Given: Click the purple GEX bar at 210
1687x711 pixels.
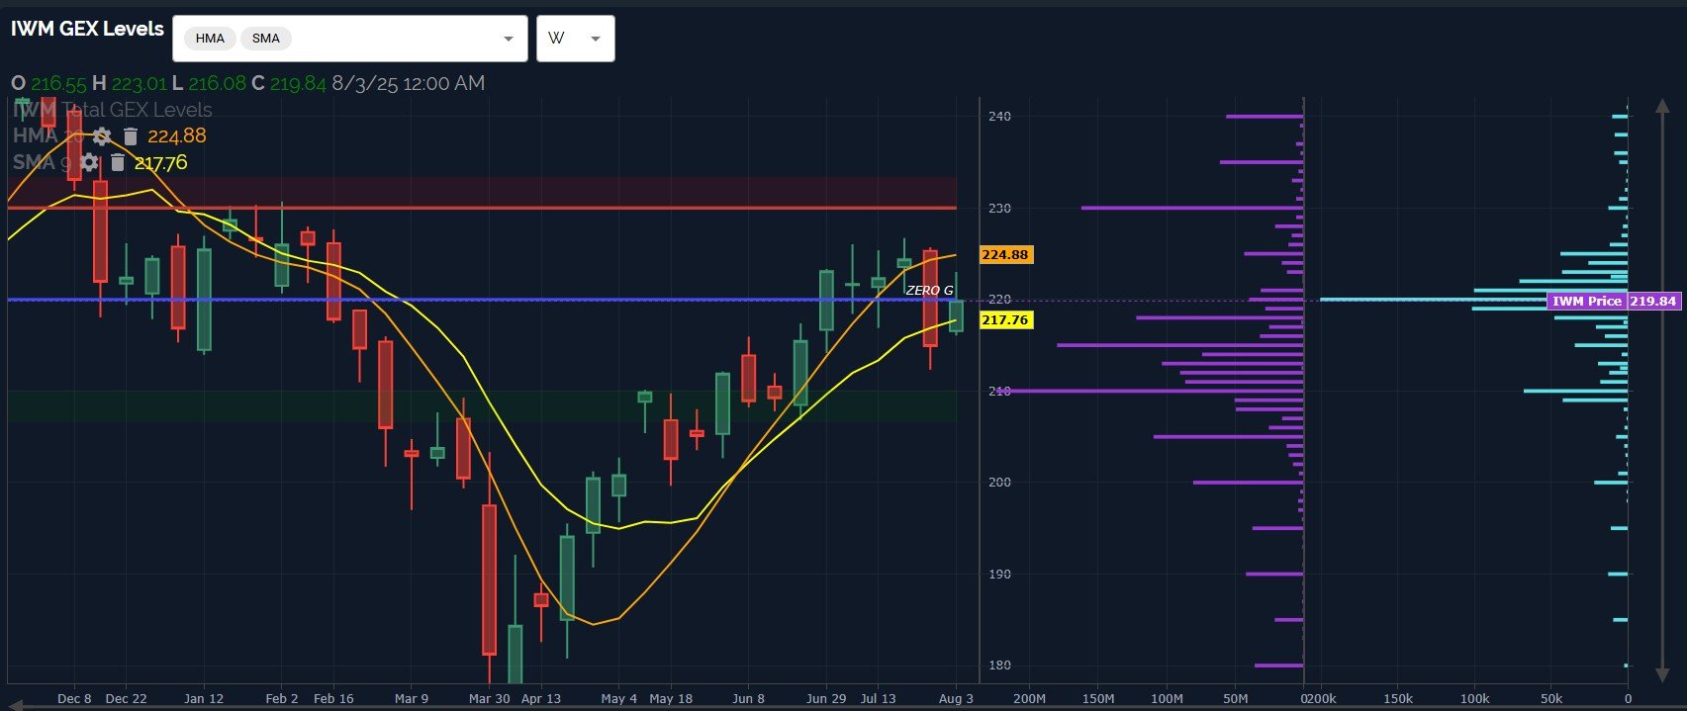Looking at the screenshot, I should [1152, 392].
